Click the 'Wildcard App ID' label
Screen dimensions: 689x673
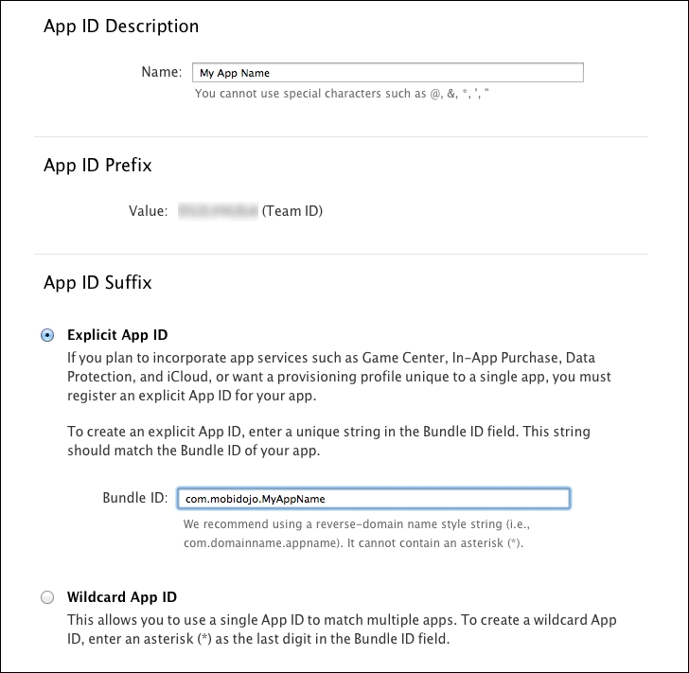(x=122, y=597)
